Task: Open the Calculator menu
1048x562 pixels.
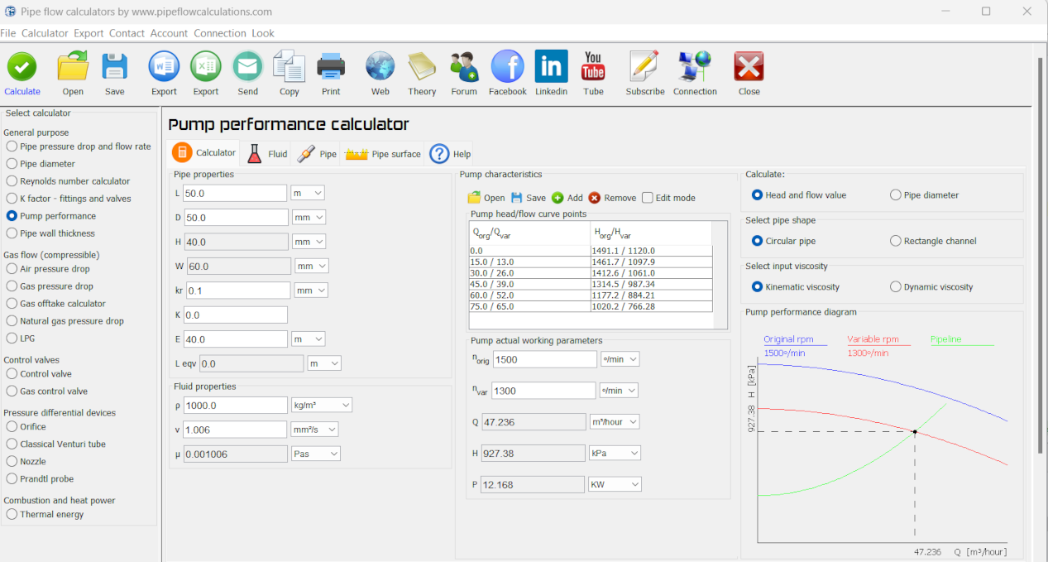Action: (x=45, y=33)
